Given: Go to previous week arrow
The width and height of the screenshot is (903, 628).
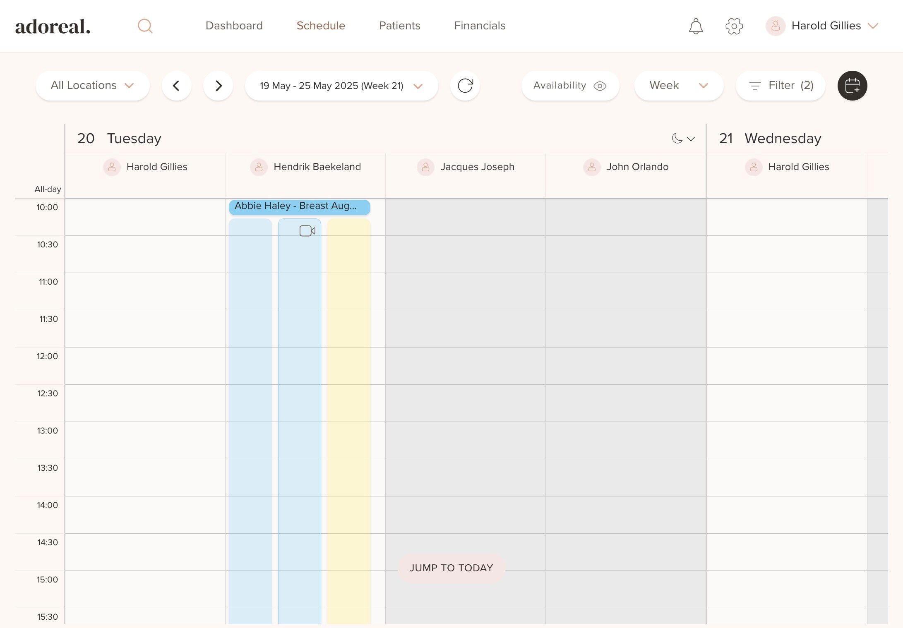Looking at the screenshot, I should (x=176, y=86).
